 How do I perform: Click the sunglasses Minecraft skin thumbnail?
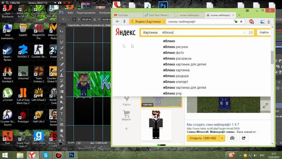(x=156, y=125)
